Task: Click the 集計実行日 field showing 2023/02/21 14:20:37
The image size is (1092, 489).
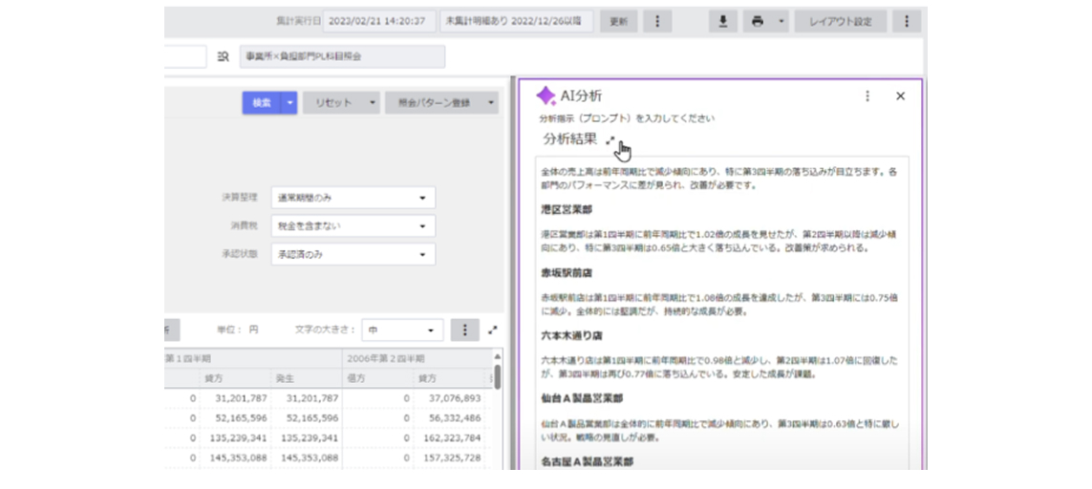Action: click(379, 22)
